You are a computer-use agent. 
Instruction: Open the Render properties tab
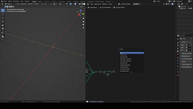tap(178, 43)
